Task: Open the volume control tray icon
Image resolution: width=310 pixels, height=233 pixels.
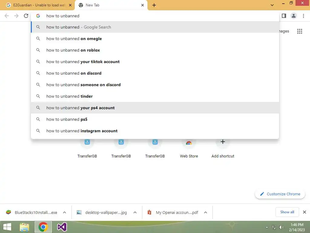Action: pos(281,227)
